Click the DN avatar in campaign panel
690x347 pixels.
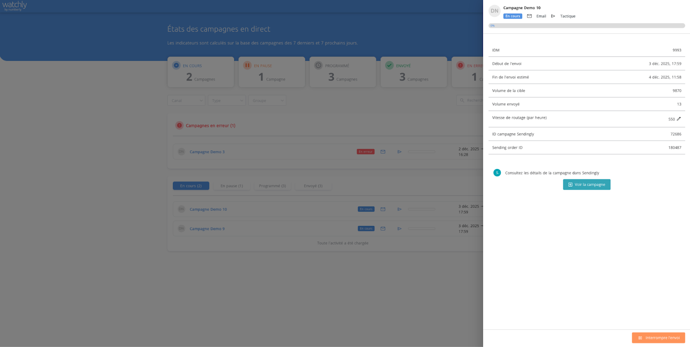tap(494, 11)
